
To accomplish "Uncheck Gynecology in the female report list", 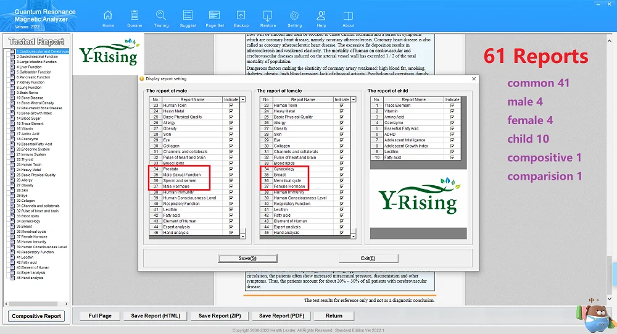I will 342,169.
